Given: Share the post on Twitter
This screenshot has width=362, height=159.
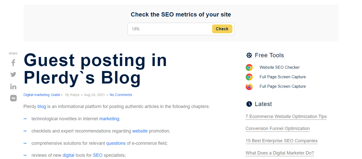Looking at the screenshot, I should tap(13, 74).
